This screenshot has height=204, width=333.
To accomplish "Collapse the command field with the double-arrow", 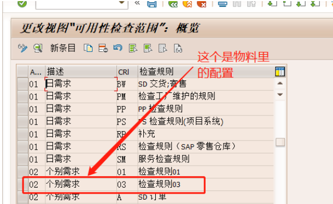I will pyautogui.click(x=137, y=3).
